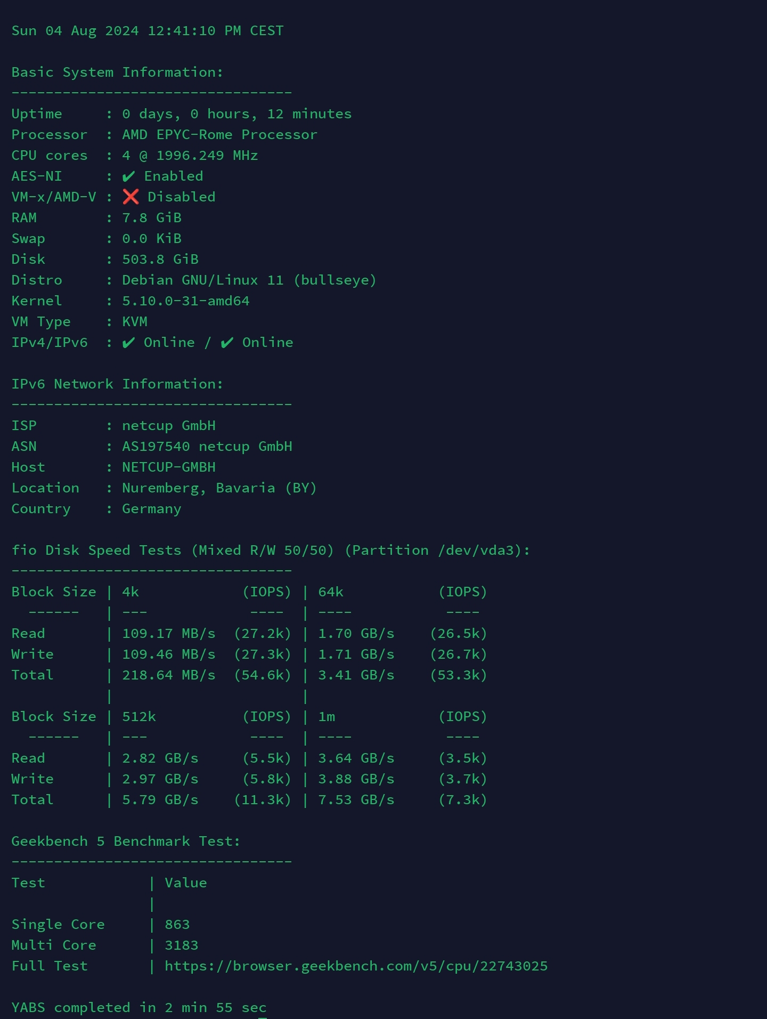
Task: Click the 512k read speed '2.82 GB/s'
Action: (x=160, y=758)
